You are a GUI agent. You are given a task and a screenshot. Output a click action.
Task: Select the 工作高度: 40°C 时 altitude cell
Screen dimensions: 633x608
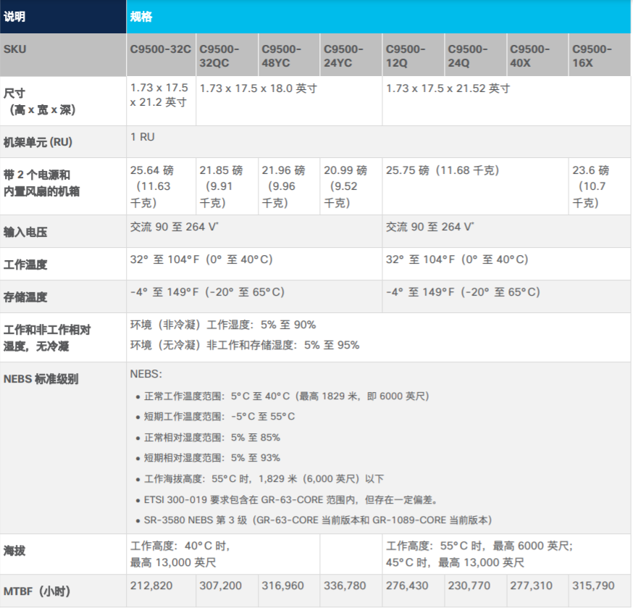coord(223,554)
